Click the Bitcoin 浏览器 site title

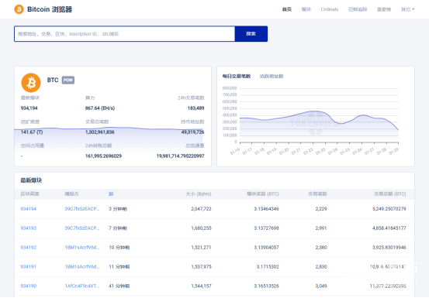tap(50, 9)
